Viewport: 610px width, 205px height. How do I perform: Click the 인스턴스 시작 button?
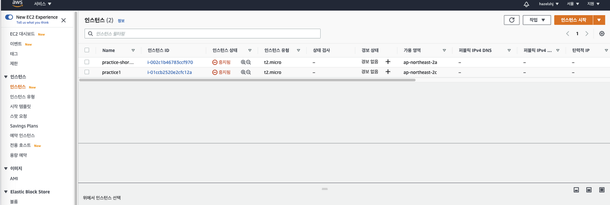click(574, 20)
